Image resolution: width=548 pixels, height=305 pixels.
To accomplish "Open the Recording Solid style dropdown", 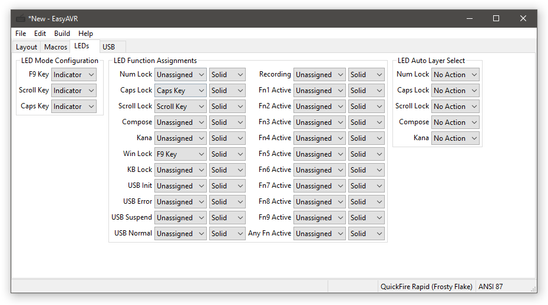I will pos(366,75).
